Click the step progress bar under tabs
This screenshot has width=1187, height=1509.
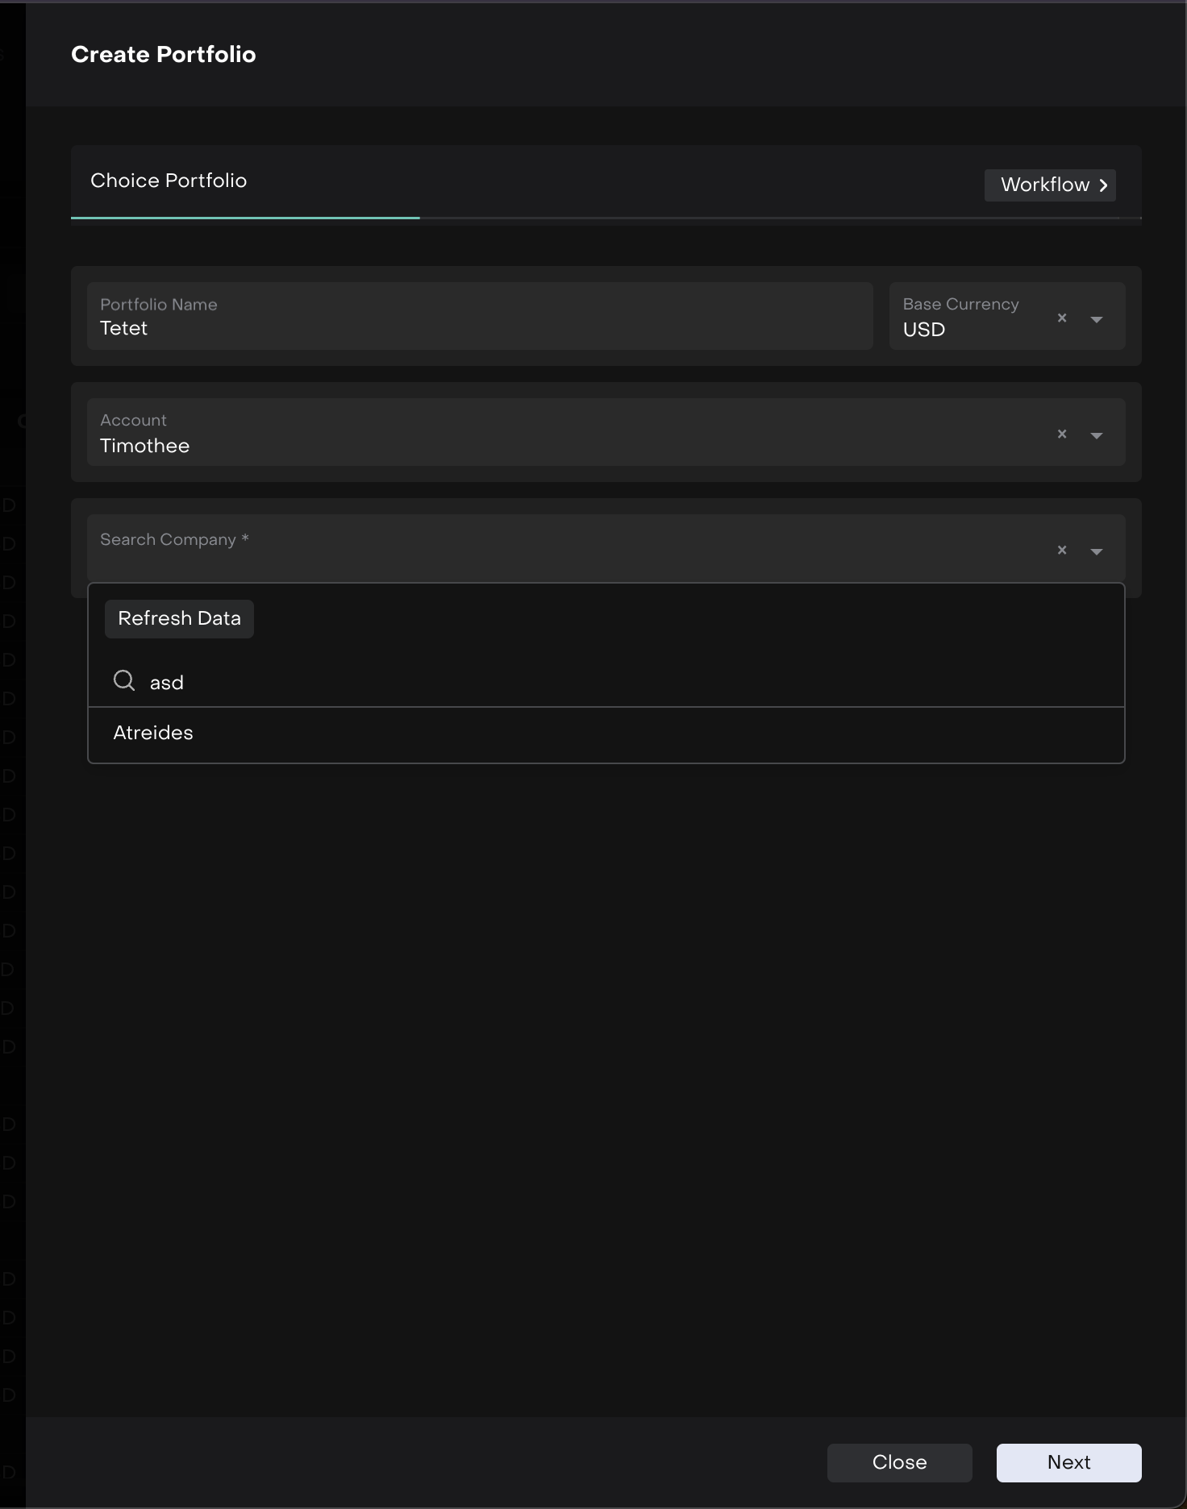click(x=605, y=218)
